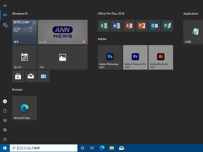Launch the Access tile

[x=129, y=26]
